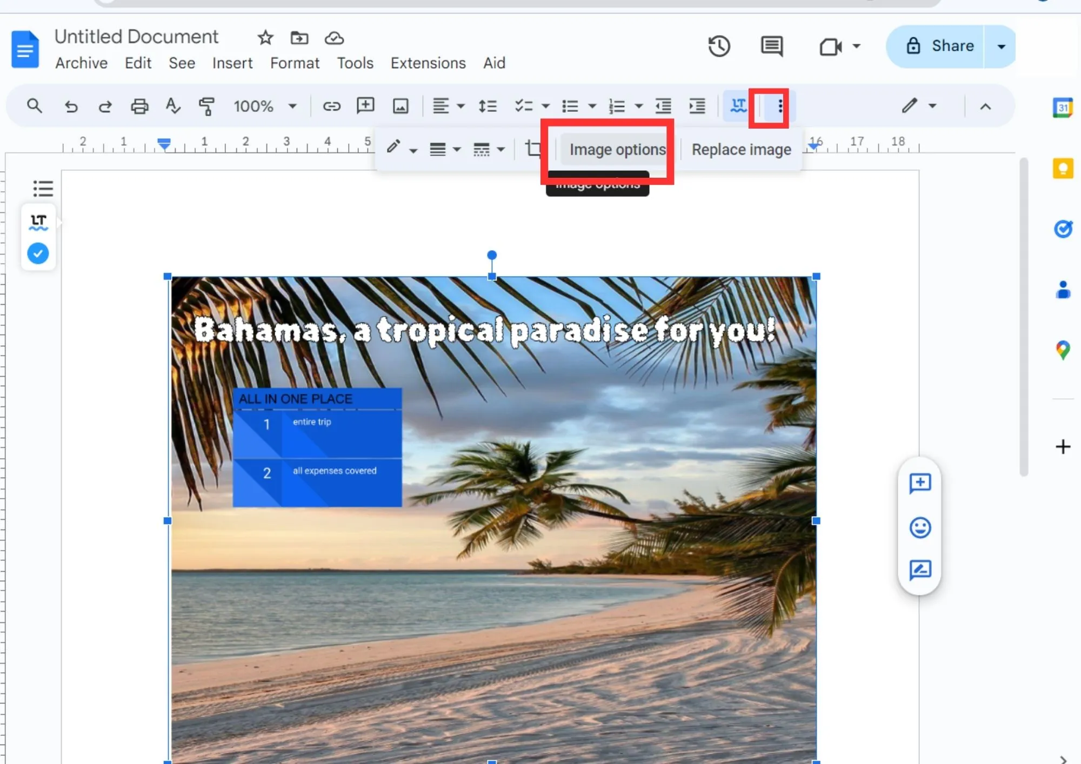Click the redo icon

pos(105,106)
